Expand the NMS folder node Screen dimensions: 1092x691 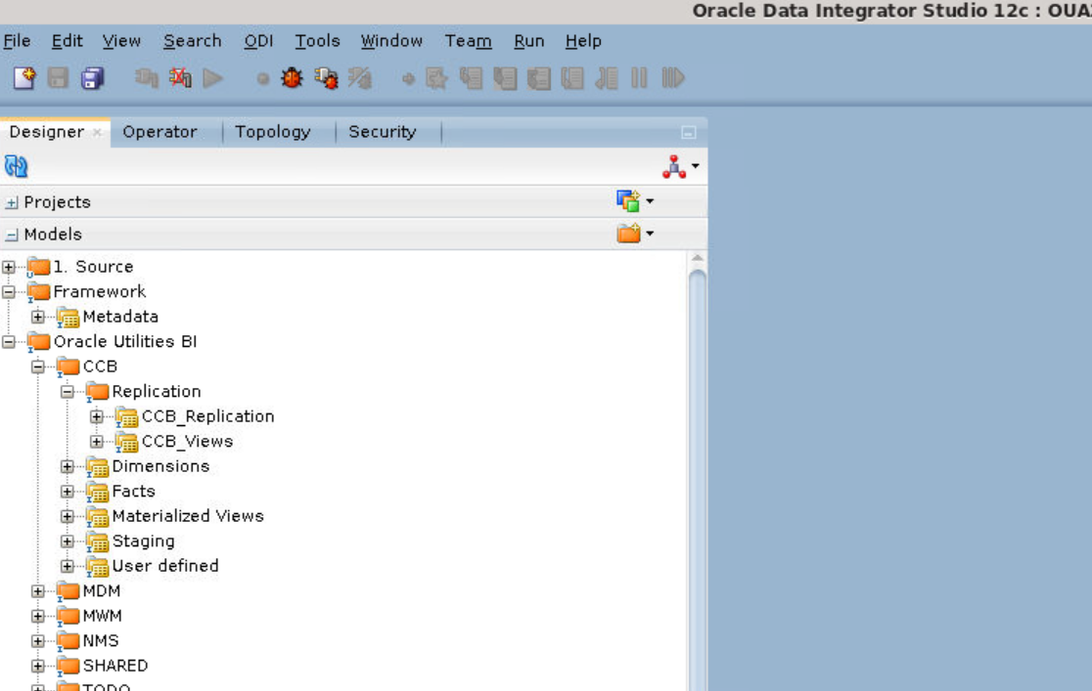(37, 641)
